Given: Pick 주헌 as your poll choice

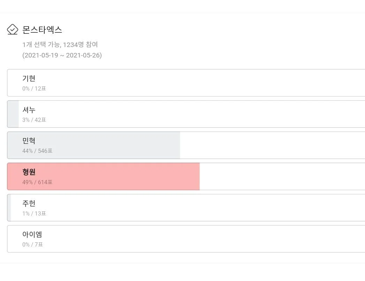Looking at the screenshot, I should point(29,203).
